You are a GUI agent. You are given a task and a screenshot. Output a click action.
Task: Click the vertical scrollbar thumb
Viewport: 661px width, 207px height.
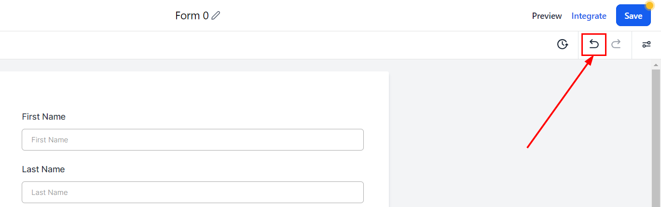point(656,135)
